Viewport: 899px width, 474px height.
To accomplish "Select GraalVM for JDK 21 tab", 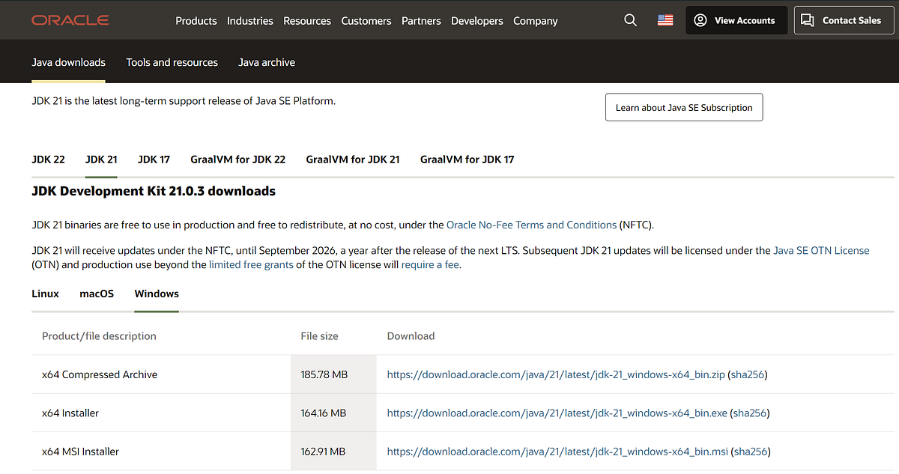I will tap(353, 159).
